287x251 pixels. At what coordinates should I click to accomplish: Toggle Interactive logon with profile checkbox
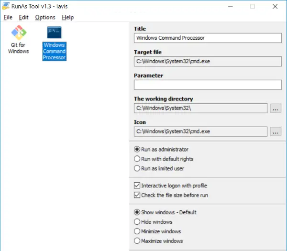click(x=170, y=186)
